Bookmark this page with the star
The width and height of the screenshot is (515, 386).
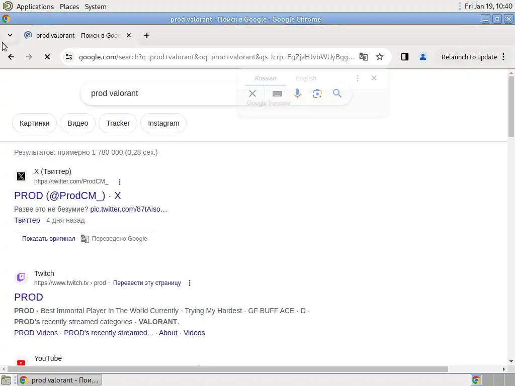[380, 57]
